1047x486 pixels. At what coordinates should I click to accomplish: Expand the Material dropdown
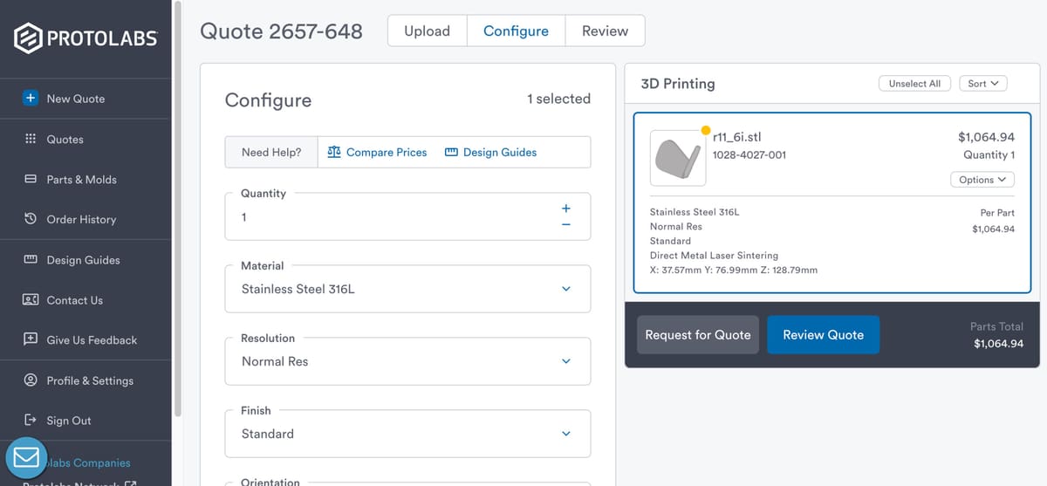(407, 289)
